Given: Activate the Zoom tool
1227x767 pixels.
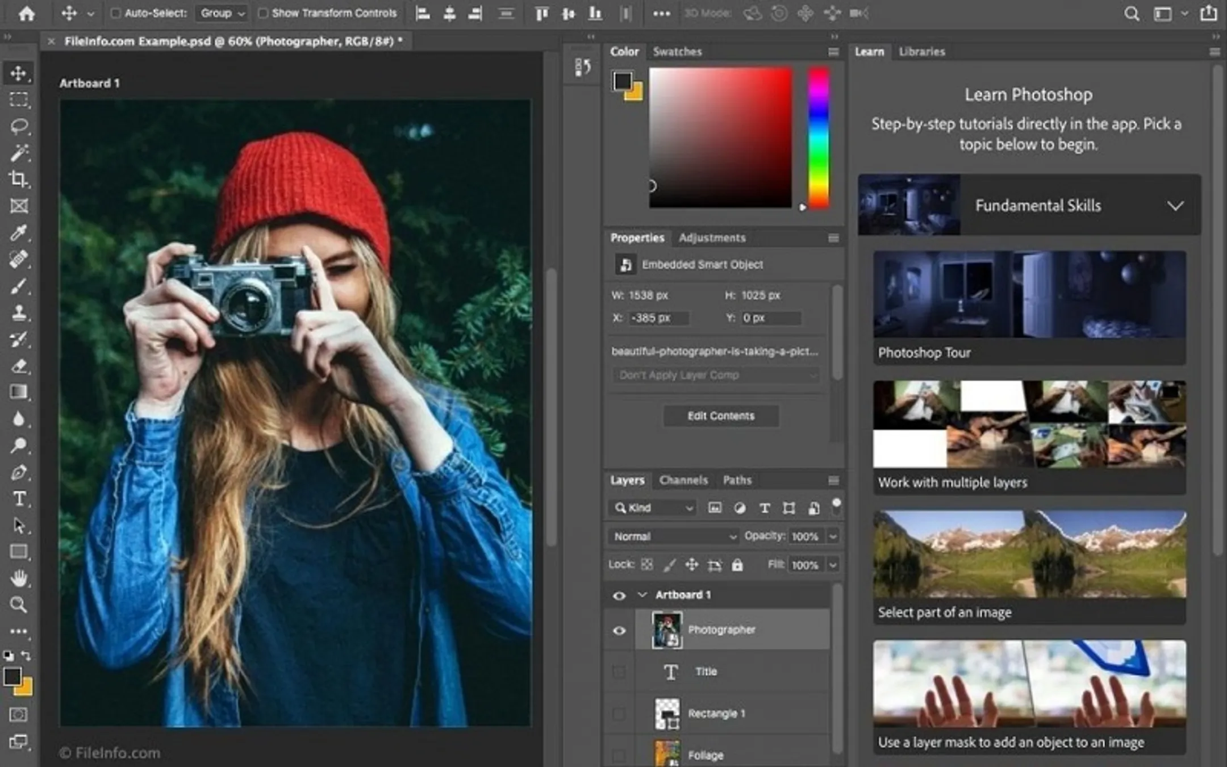Looking at the screenshot, I should tap(19, 605).
